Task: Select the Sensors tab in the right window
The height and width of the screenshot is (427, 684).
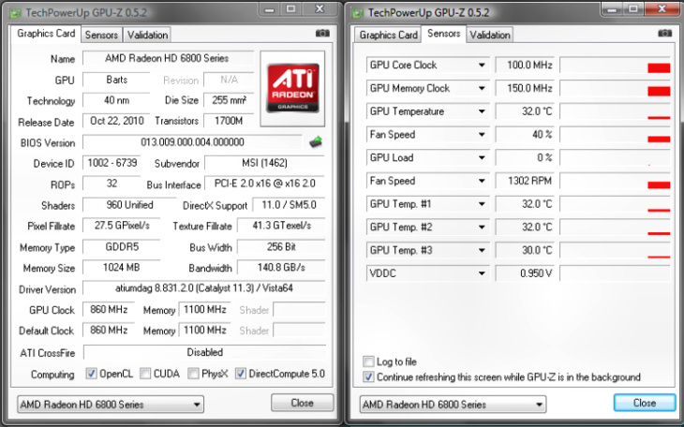Action: click(x=443, y=34)
